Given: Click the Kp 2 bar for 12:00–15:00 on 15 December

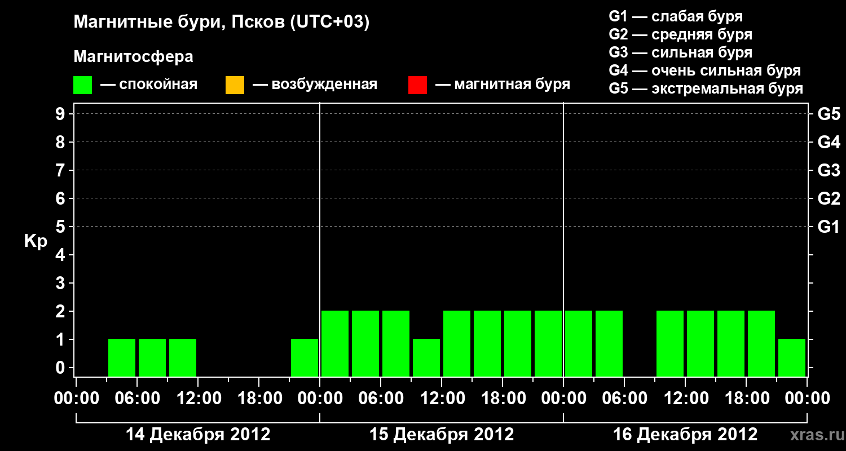Looking at the screenshot, I should (x=457, y=343).
